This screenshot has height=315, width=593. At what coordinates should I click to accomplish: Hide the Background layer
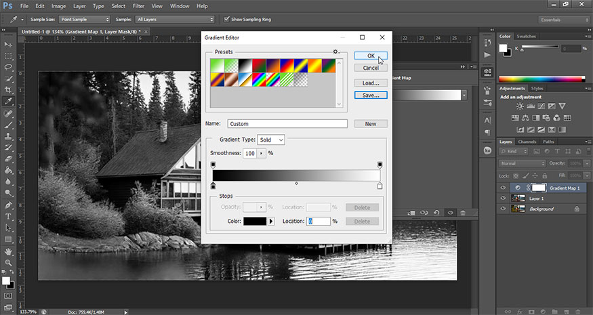pyautogui.click(x=503, y=209)
